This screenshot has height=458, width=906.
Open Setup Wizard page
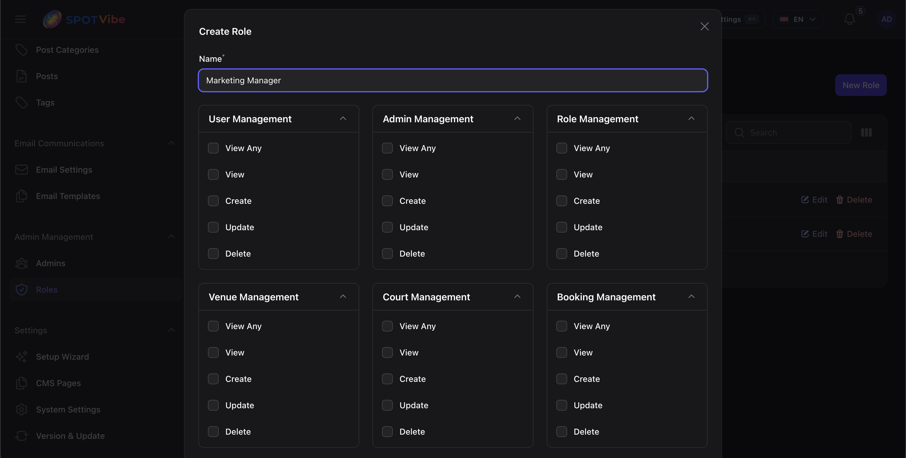pos(96,357)
